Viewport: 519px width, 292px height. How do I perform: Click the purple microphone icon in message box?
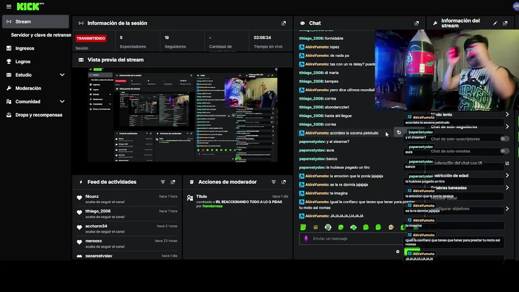point(306,238)
